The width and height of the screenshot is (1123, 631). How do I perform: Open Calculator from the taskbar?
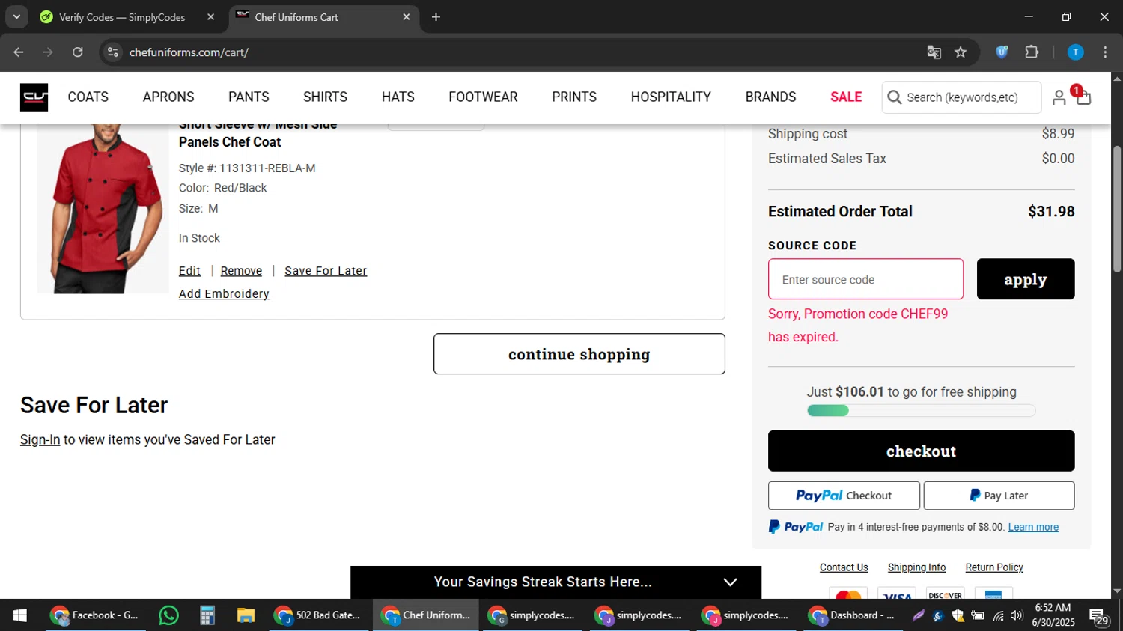pos(207,615)
